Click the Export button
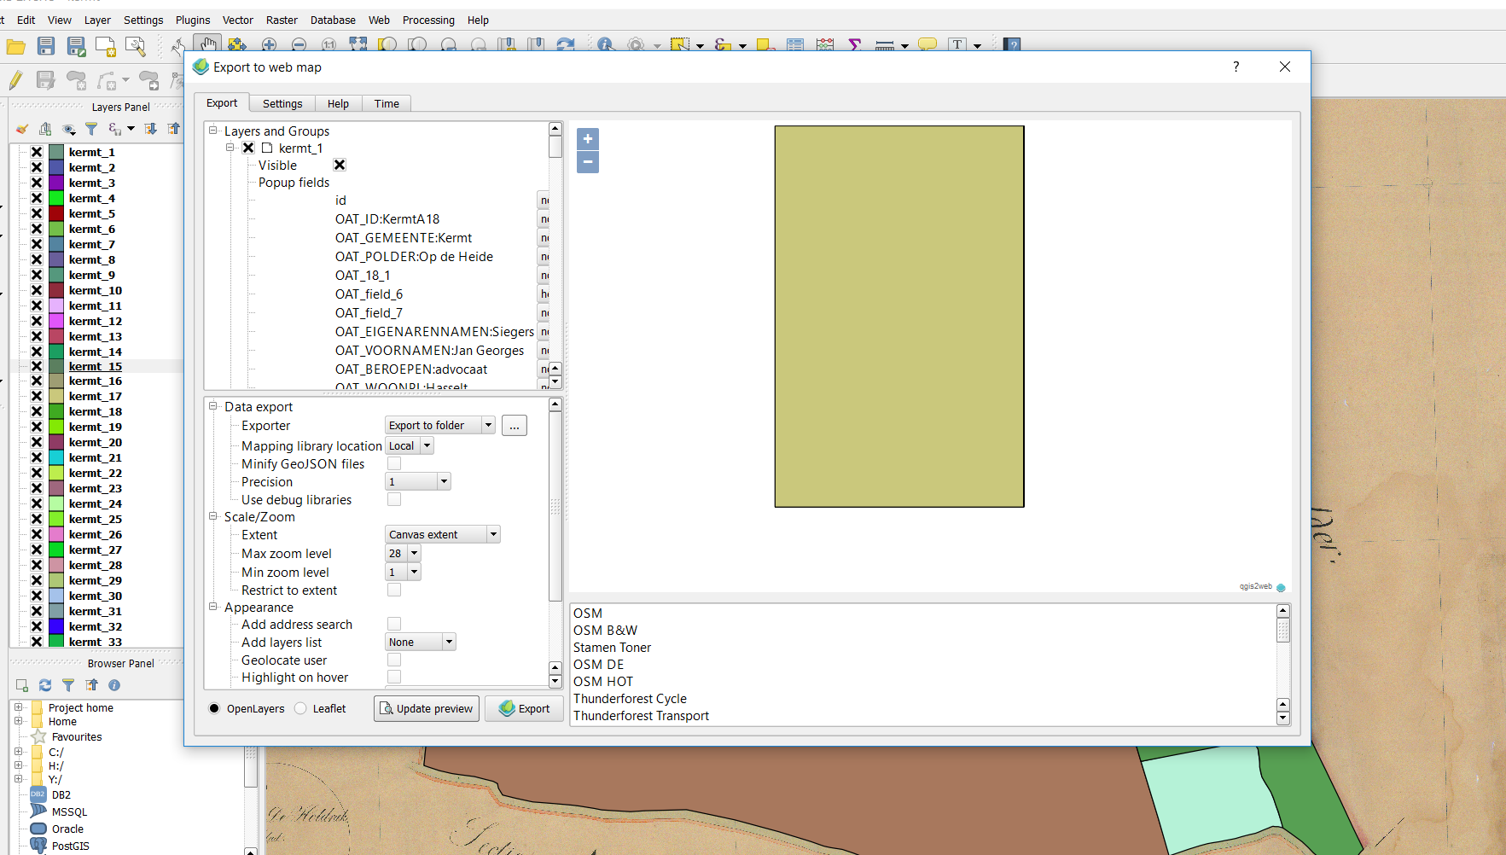Image resolution: width=1506 pixels, height=855 pixels. pos(524,708)
